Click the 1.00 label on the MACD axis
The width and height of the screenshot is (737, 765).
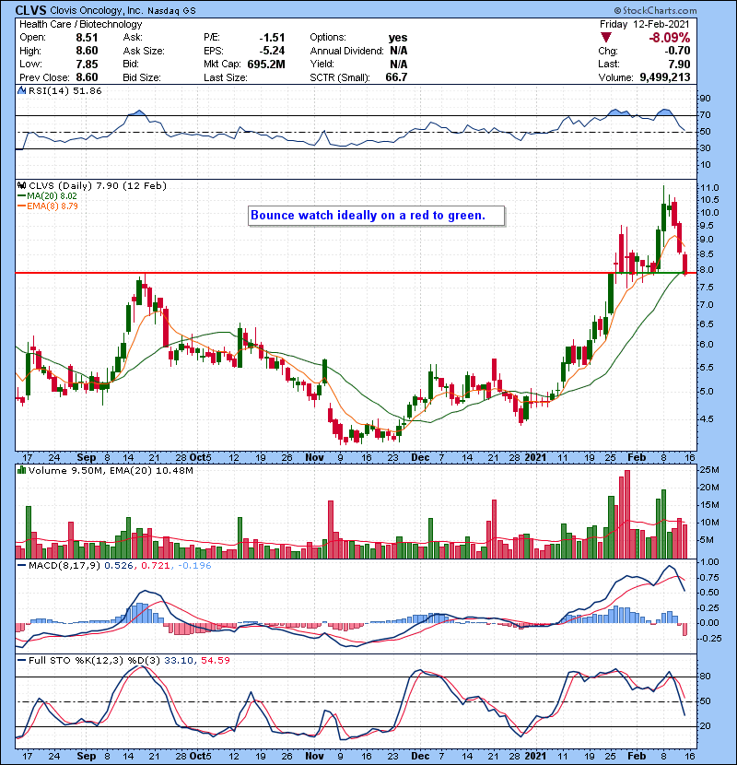coord(709,562)
